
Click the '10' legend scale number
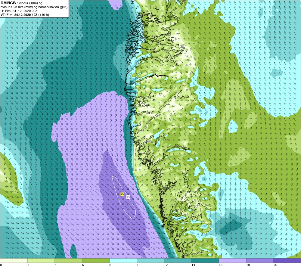(138, 265)
